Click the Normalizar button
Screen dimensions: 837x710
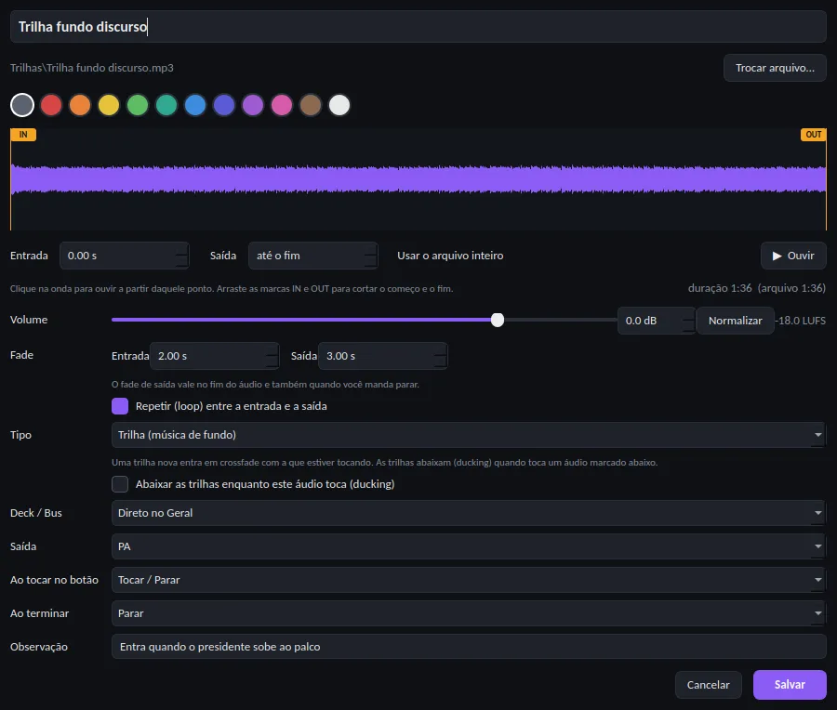pos(735,321)
